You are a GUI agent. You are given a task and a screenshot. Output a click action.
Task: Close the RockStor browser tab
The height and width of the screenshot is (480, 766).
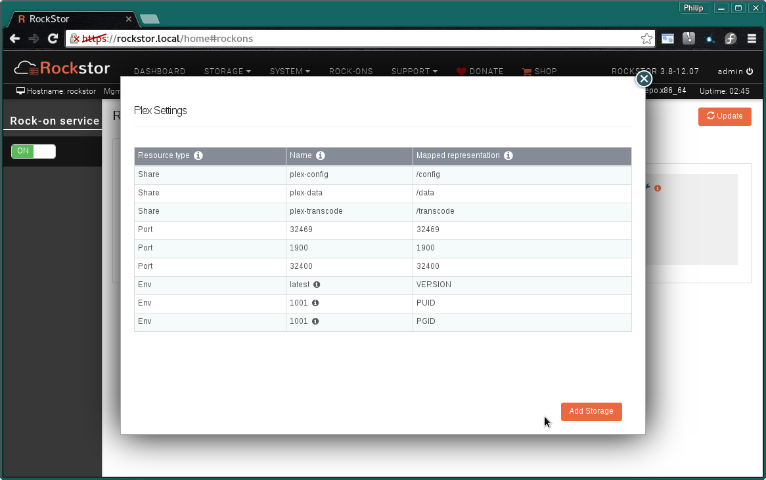(129, 19)
